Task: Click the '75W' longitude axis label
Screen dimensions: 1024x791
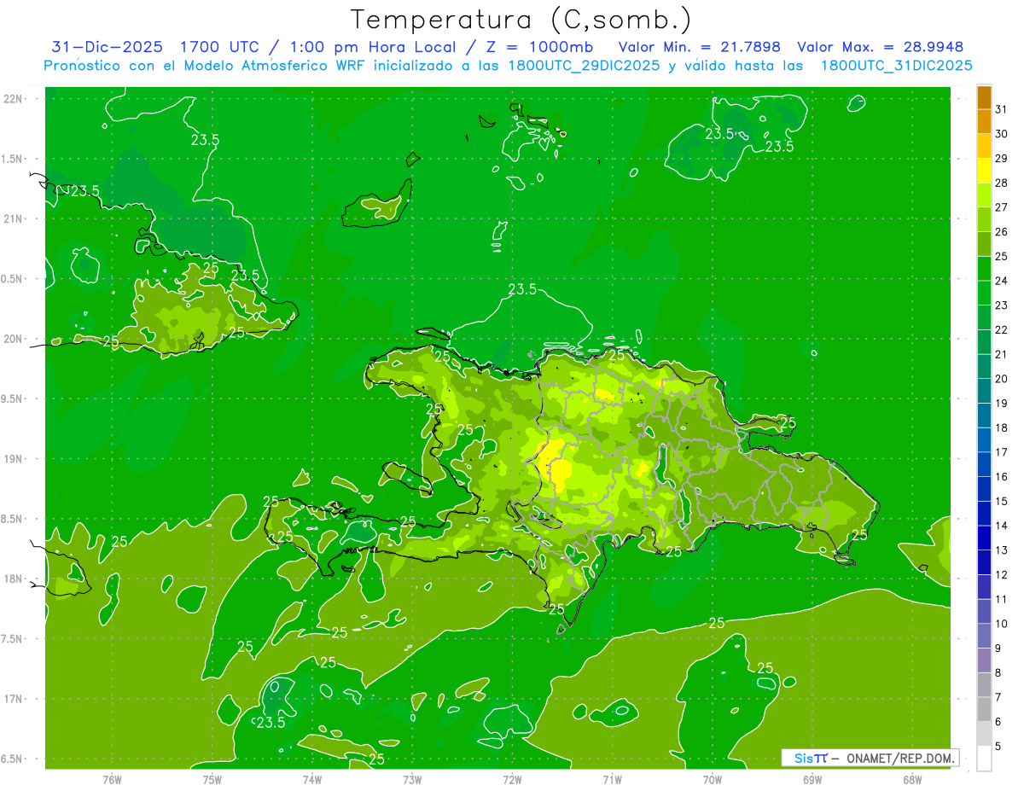Action: click(x=212, y=780)
